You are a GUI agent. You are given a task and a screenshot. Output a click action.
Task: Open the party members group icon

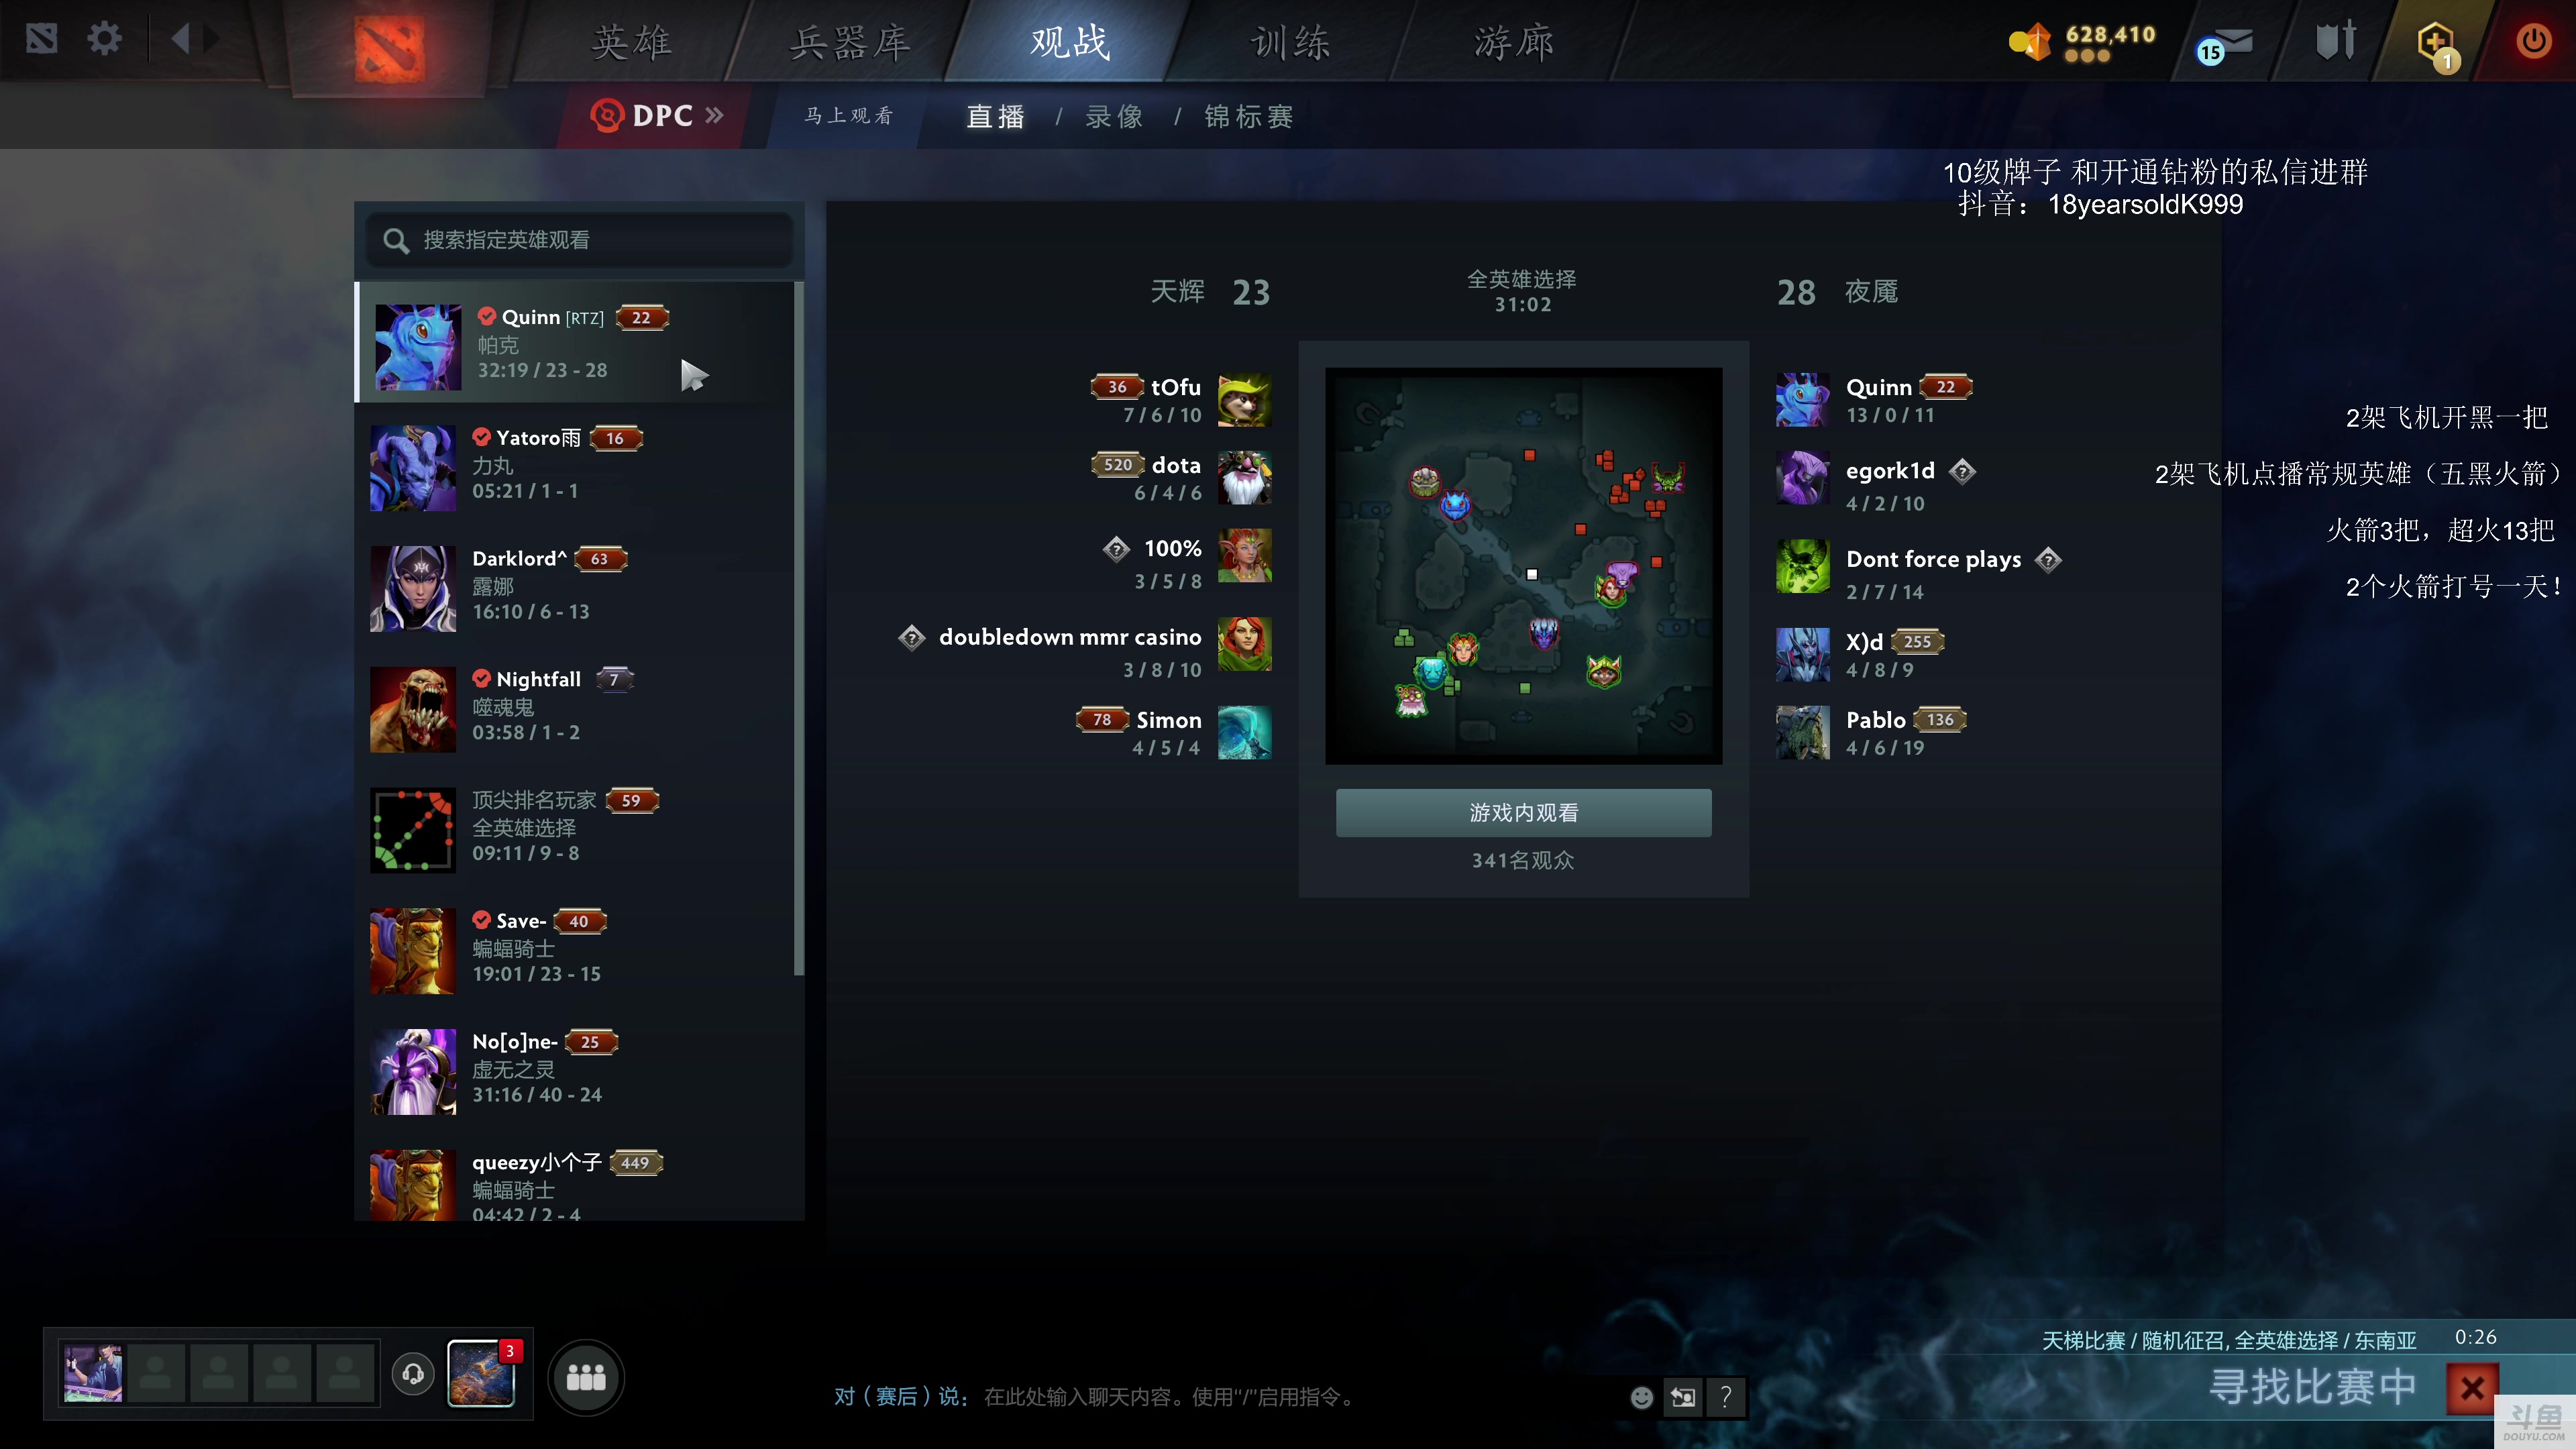pos(586,1377)
